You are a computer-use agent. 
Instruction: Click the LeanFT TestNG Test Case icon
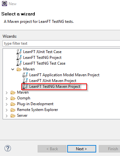click(19, 63)
